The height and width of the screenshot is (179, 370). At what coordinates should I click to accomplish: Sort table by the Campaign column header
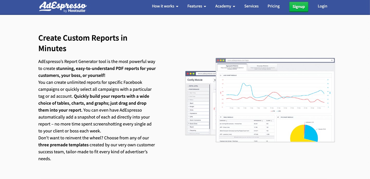coord(223,121)
